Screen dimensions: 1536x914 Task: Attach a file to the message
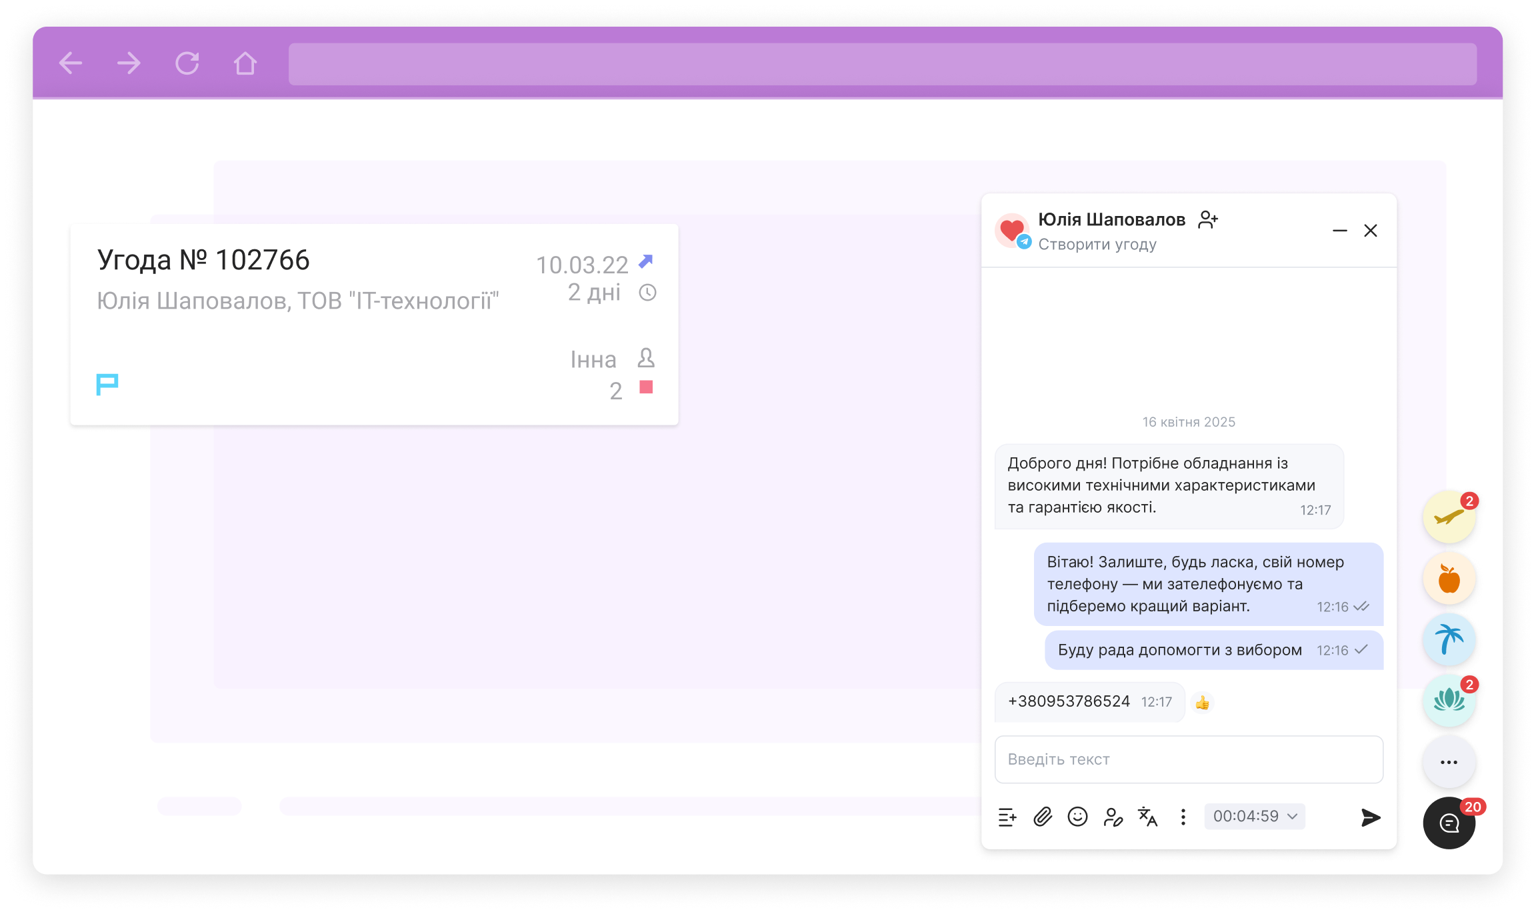[x=1042, y=817]
